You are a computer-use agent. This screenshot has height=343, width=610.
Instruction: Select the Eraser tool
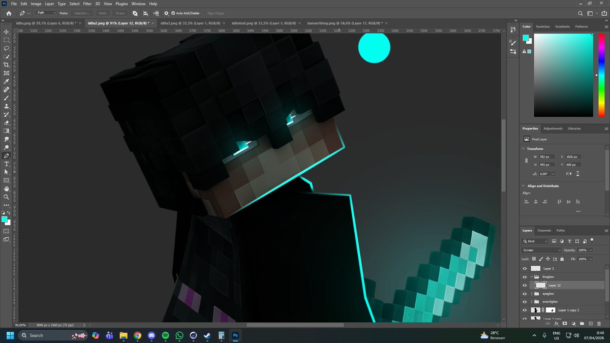tap(7, 122)
